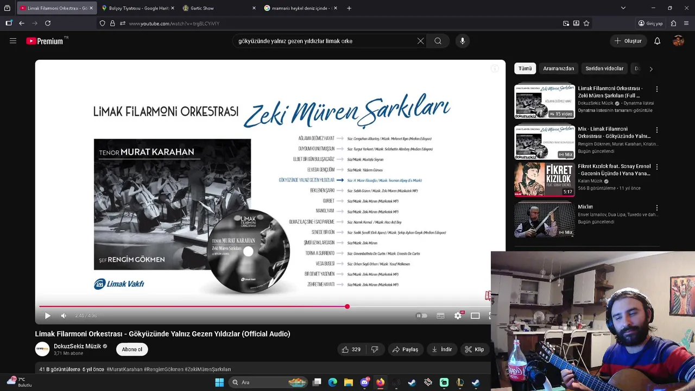Open the 15 video playlist thumbnail
This screenshot has height=391, width=695.
point(545,101)
